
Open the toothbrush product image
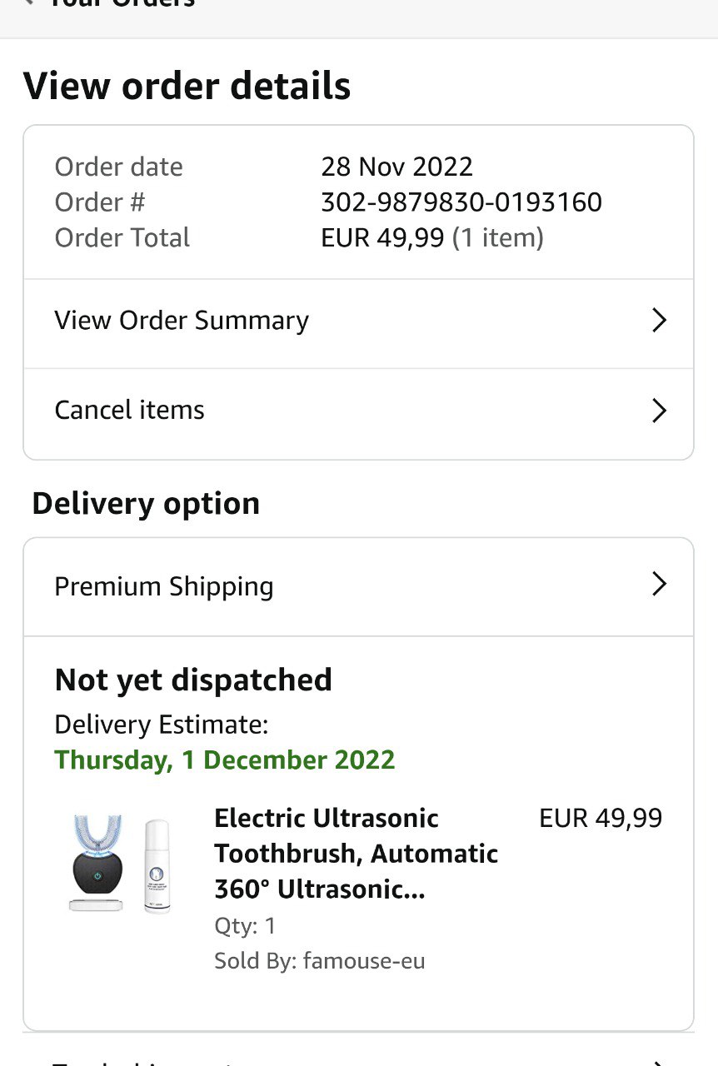point(122,864)
